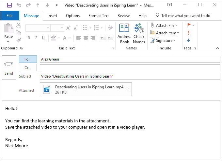Open the Attach Item menu

coord(165,33)
